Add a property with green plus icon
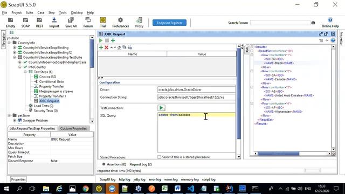The image size is (345, 194). click(101, 47)
